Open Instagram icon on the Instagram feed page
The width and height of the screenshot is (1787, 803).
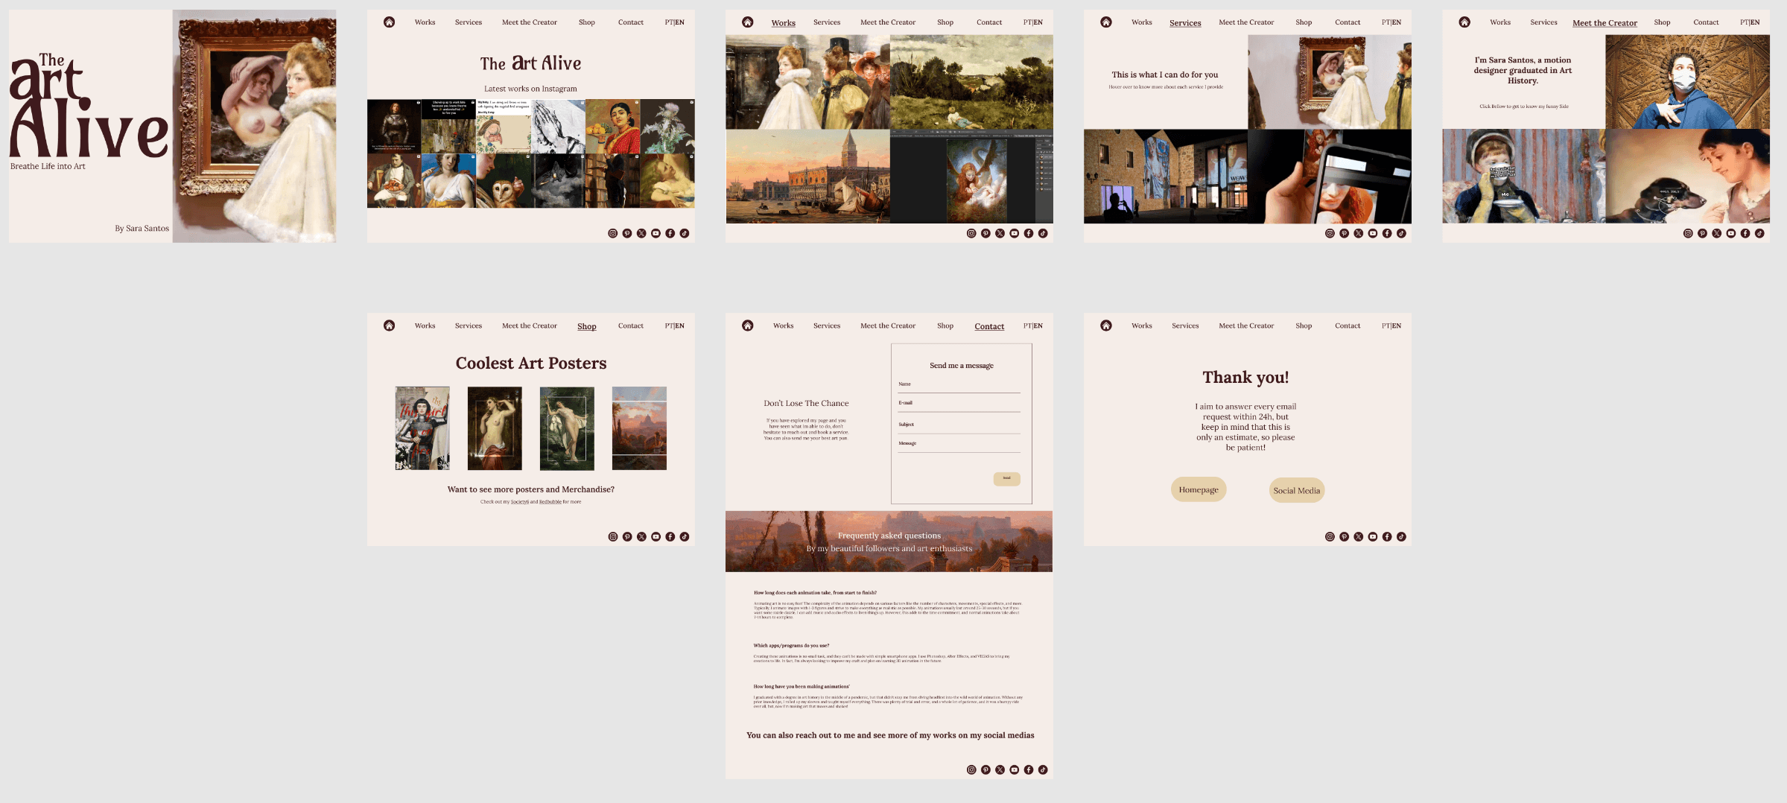(613, 233)
